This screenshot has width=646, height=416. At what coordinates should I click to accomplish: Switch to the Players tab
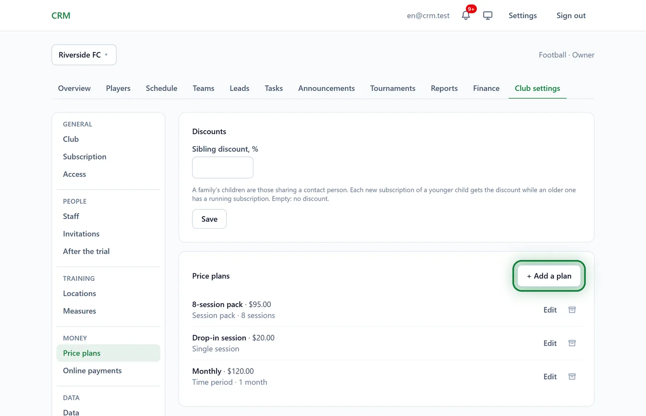(118, 88)
